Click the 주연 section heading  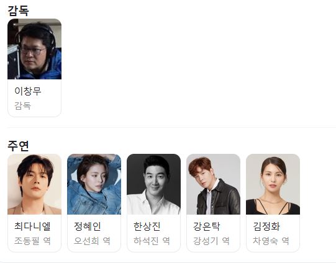[18, 146]
